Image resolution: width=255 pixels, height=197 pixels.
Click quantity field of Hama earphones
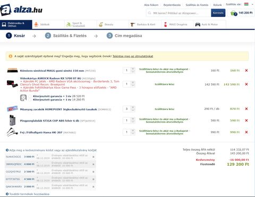coord(127,132)
